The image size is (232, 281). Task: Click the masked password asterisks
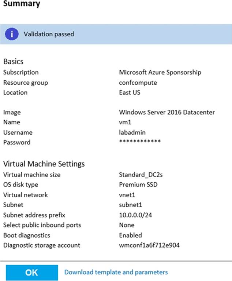tap(140, 142)
